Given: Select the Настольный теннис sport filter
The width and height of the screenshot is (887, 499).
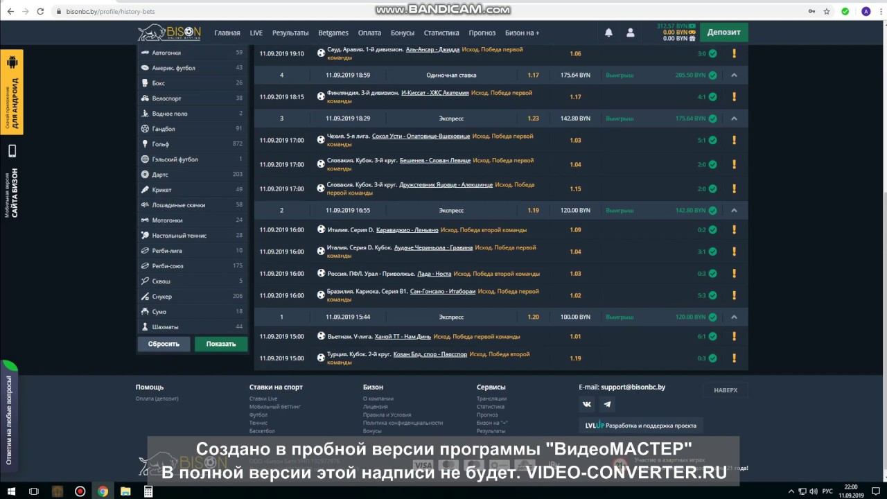Looking at the screenshot, I should tap(193, 236).
